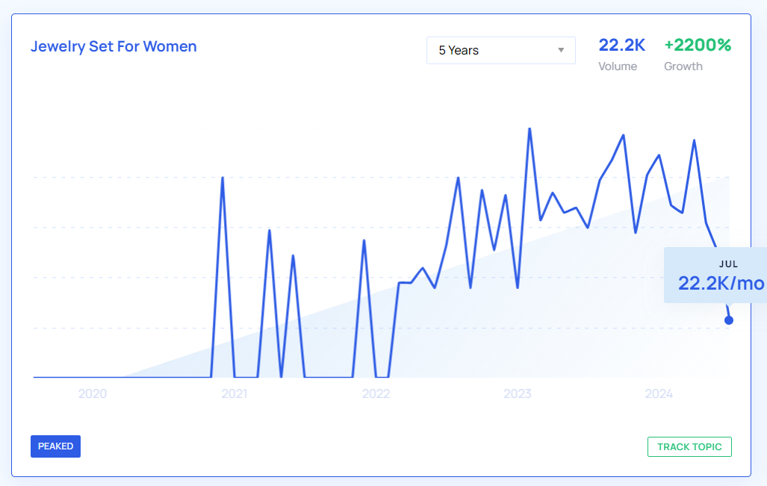This screenshot has height=486, width=767.
Task: Open the "Jewelry Set For Women" topic title
Action: tap(114, 46)
